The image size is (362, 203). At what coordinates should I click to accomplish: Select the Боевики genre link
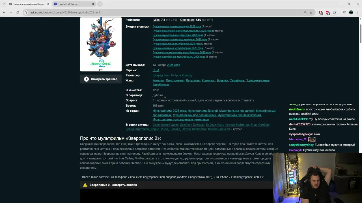pyautogui.click(x=222, y=81)
